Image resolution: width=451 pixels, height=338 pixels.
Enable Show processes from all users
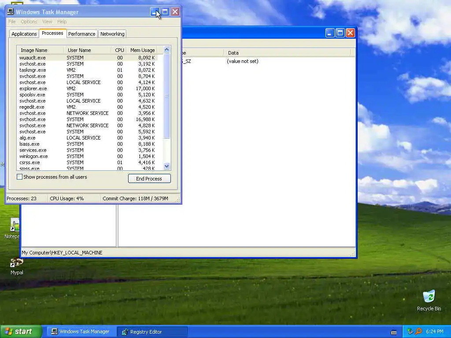(x=19, y=177)
